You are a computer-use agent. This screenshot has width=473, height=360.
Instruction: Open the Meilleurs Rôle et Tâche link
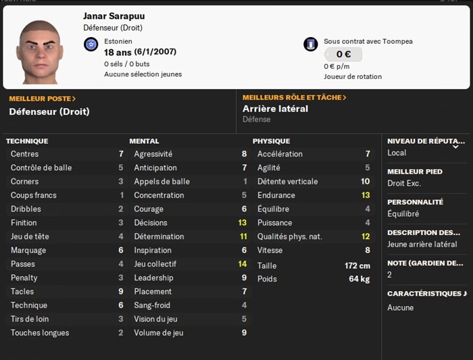point(294,97)
